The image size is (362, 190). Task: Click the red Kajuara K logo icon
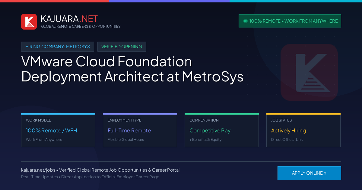[x=29, y=22]
